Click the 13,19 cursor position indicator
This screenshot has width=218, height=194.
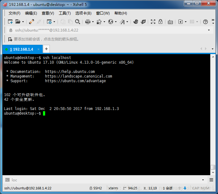(150, 188)
